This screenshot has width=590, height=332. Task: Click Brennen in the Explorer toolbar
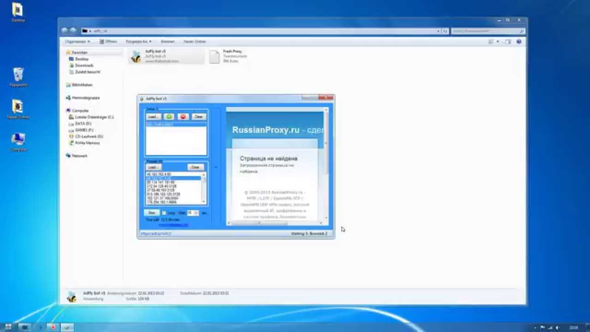167,41
